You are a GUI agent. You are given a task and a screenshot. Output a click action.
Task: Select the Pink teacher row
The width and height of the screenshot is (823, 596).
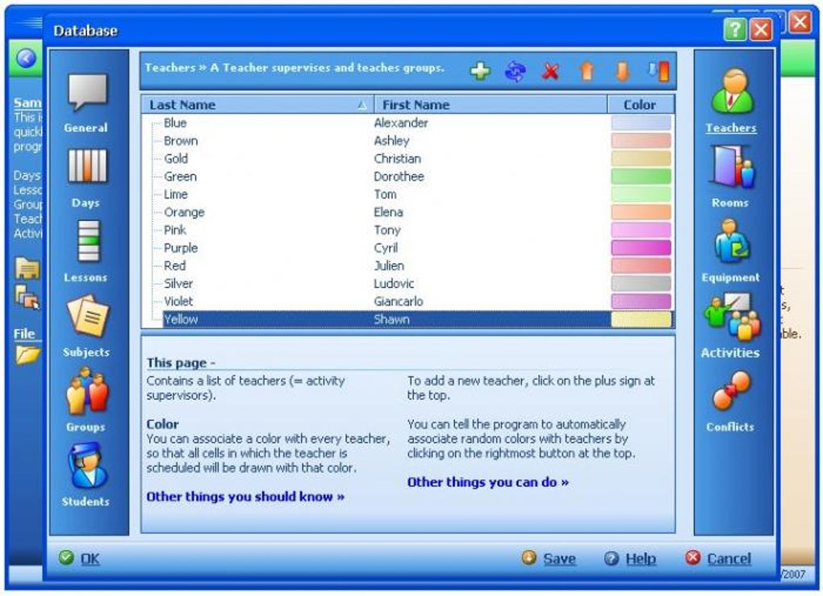click(x=407, y=230)
